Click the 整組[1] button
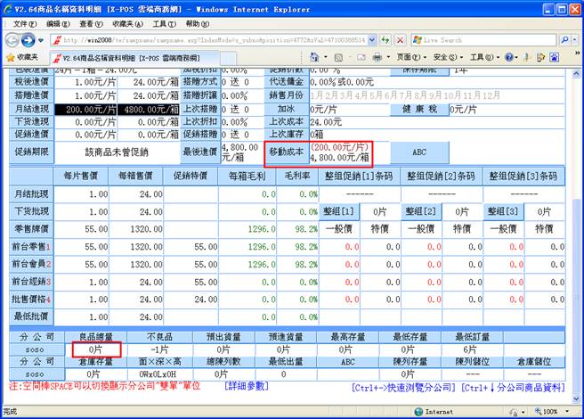 coord(338,211)
